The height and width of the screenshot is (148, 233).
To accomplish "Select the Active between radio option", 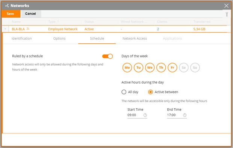I will [151, 92].
